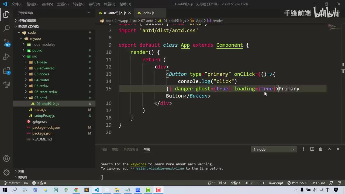Screen dimensions: 345x194
Task: Open Windows Start menu
Action: click(x=5, y=190)
